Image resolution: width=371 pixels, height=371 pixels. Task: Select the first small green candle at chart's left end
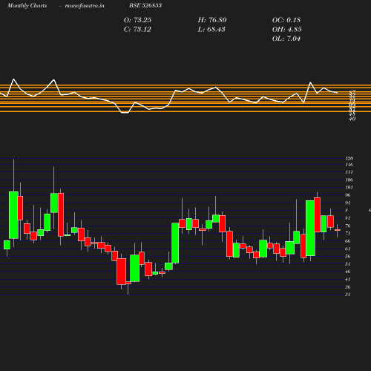(7, 245)
